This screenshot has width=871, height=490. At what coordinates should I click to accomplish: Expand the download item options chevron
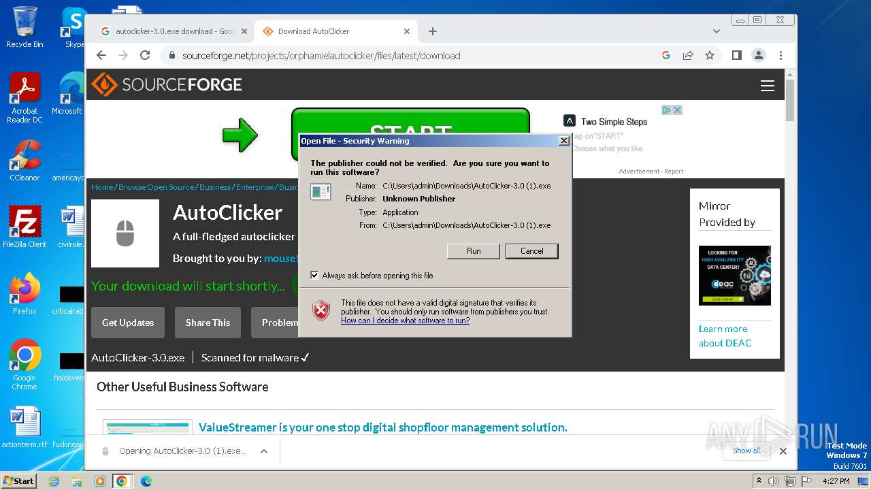pos(264,451)
